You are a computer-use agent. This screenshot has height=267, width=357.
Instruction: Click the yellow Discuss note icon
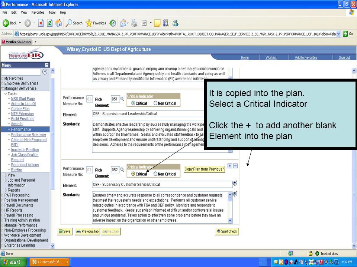[x=157, y=23]
